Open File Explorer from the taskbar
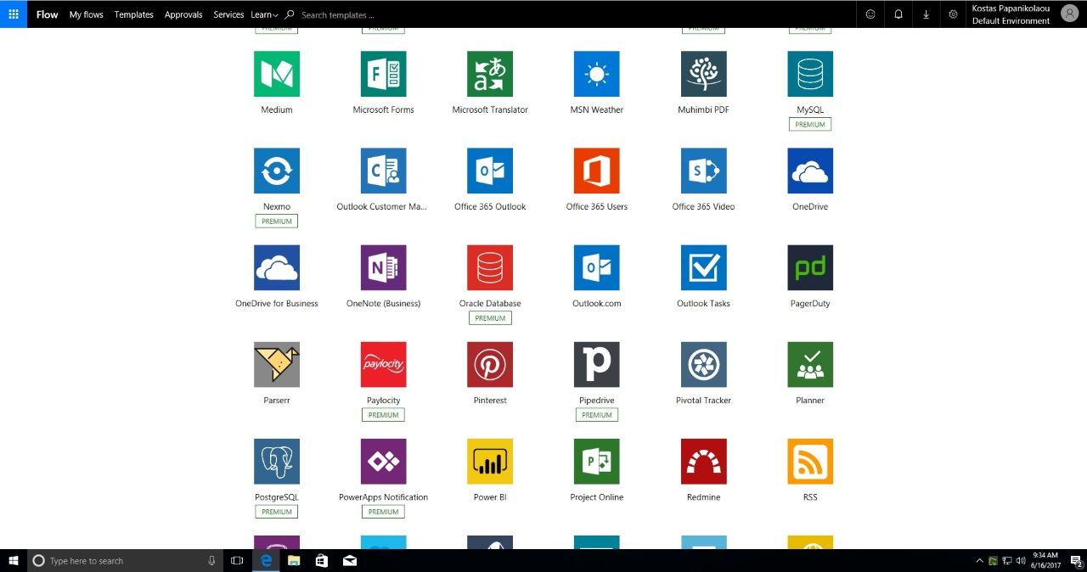Screen dimensions: 1087x572 [x=294, y=560]
